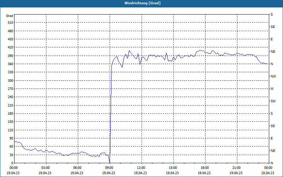
Task: Click the 19.04.23 date under 12:00
Action: 140,173
